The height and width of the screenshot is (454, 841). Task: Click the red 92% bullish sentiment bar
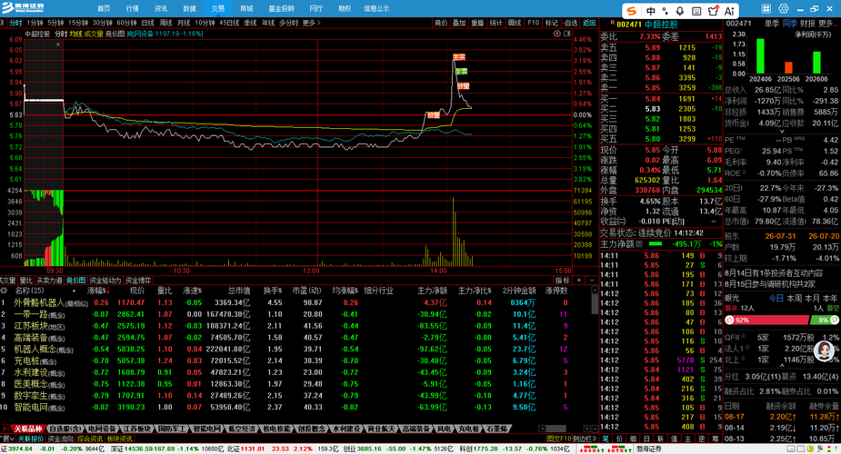[x=766, y=320]
